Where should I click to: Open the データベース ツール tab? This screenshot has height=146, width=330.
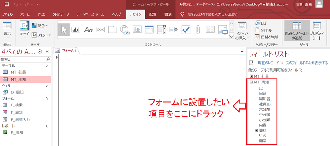click(90, 14)
